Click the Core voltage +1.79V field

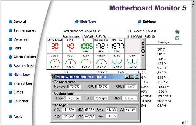pyautogui.click(x=112, y=109)
